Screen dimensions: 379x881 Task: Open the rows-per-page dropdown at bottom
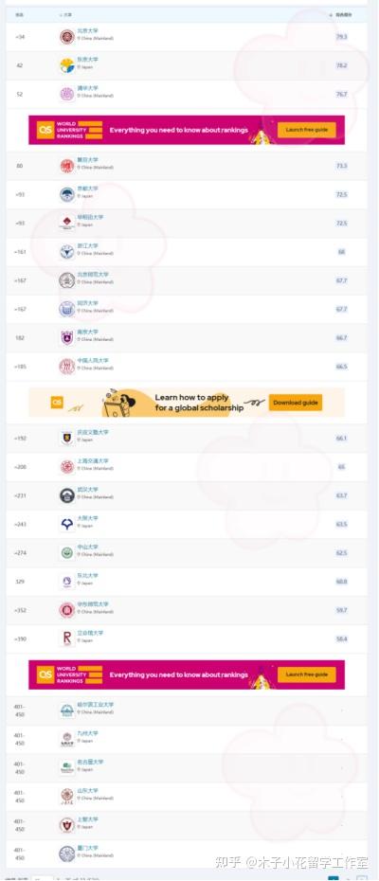pyautogui.click(x=43, y=877)
